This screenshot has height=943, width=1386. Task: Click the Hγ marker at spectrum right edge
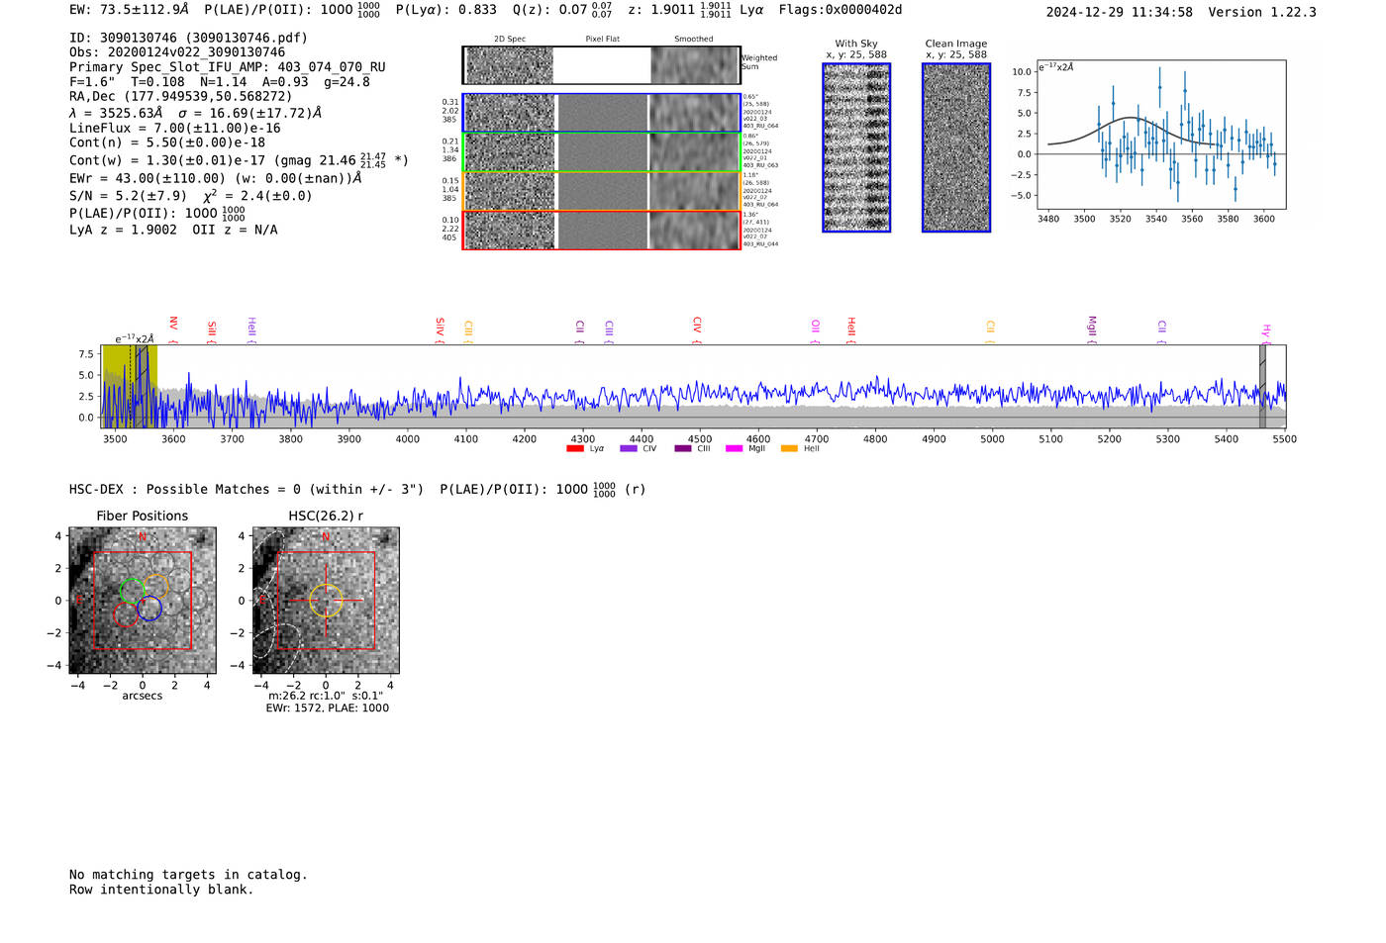point(1265,333)
